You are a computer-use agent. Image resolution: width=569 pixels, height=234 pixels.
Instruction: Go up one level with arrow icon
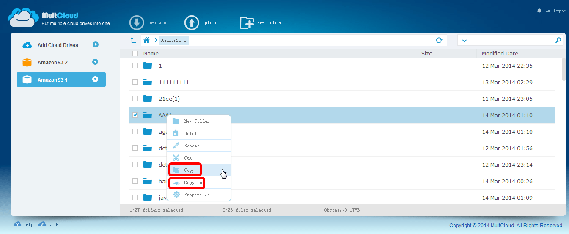133,40
